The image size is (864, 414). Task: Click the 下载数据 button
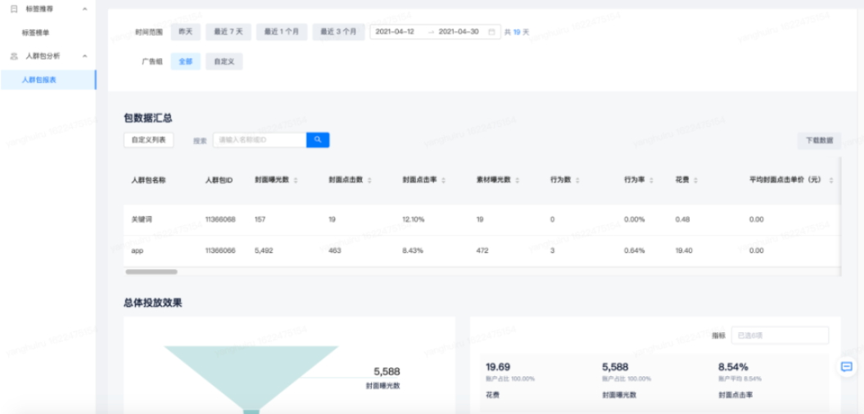coord(818,140)
